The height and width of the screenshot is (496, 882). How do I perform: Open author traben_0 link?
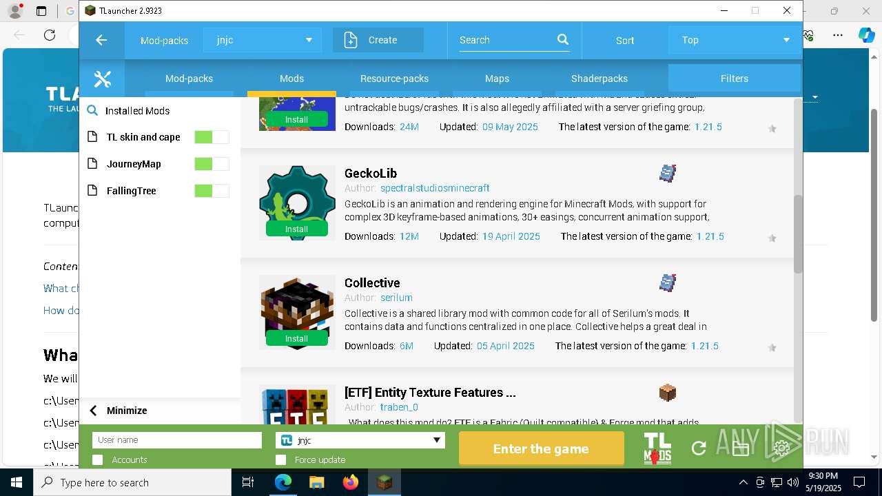399,407
